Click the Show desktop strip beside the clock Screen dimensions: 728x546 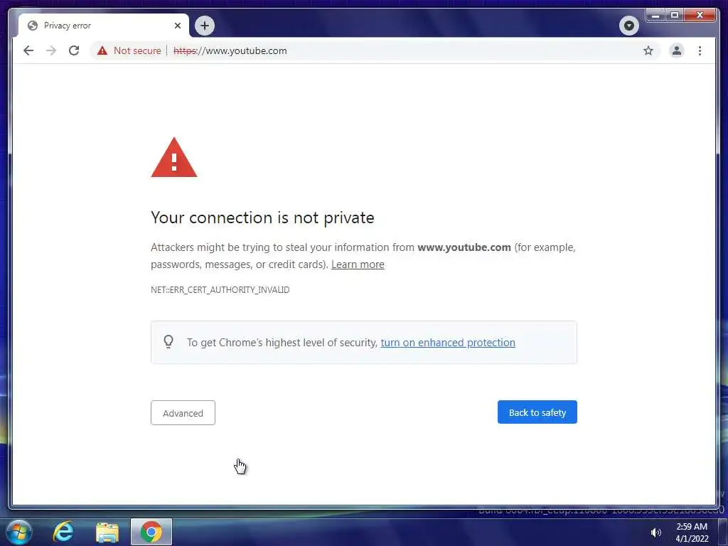coord(723,532)
